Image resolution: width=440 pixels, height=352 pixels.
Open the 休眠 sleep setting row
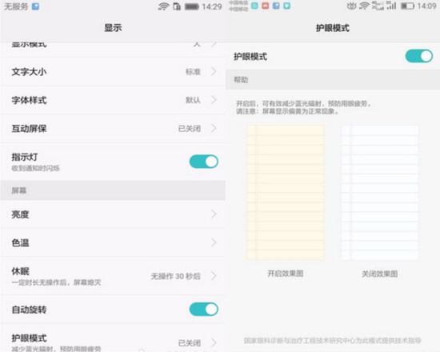(x=113, y=276)
